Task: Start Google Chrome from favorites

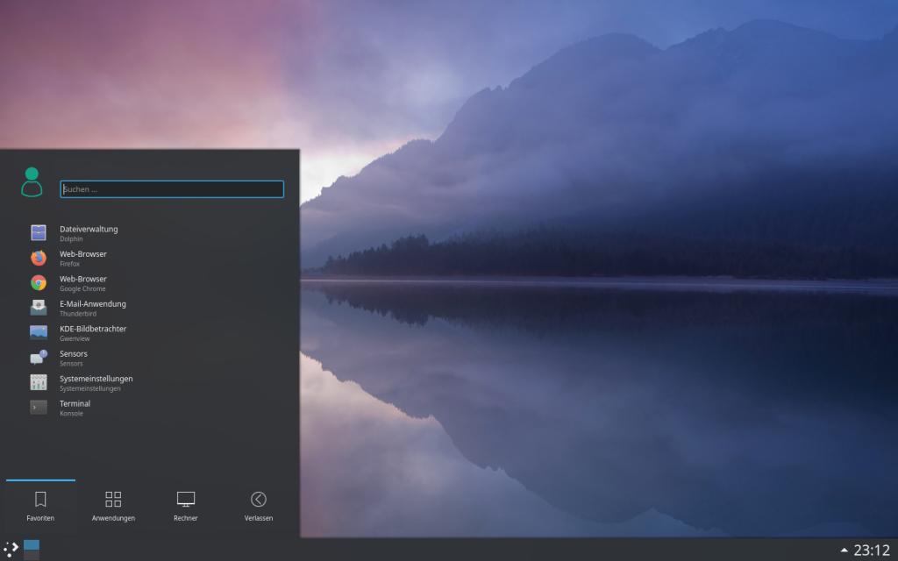Action: click(x=39, y=282)
